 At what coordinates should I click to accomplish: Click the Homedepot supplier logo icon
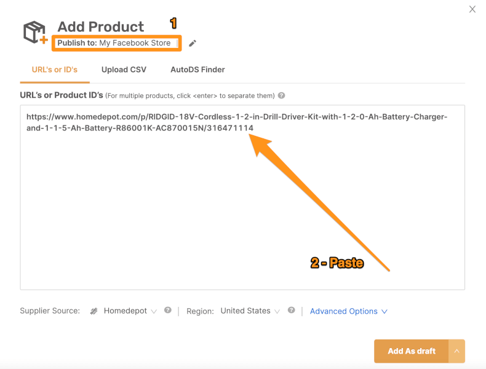pyautogui.click(x=94, y=311)
